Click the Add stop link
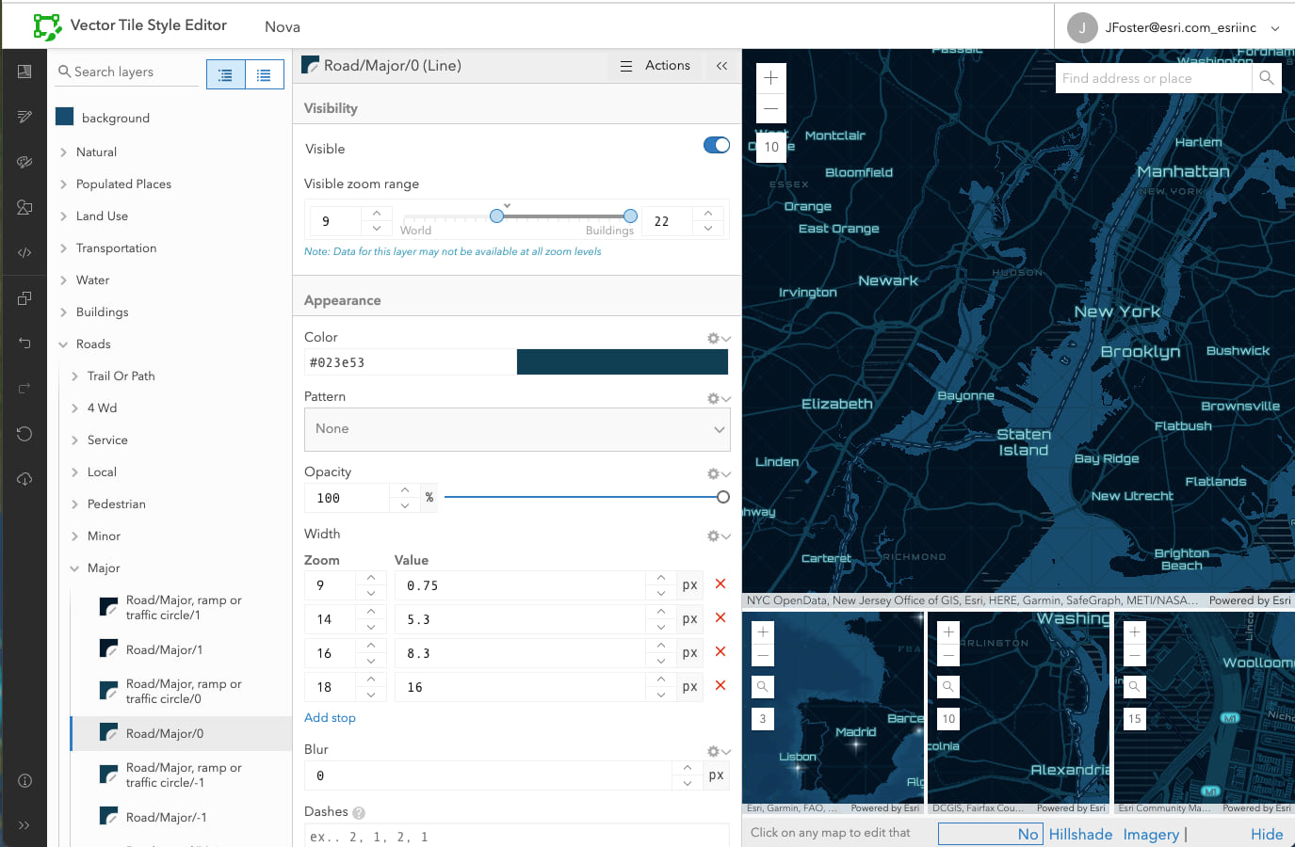This screenshot has height=847, width=1295. (x=330, y=717)
